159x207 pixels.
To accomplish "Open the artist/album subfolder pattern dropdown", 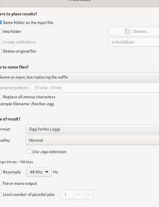I will (134, 42).
